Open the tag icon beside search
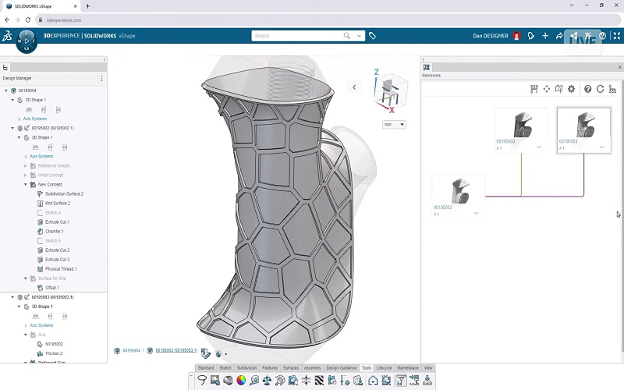The height and width of the screenshot is (390, 624). pyautogui.click(x=373, y=36)
